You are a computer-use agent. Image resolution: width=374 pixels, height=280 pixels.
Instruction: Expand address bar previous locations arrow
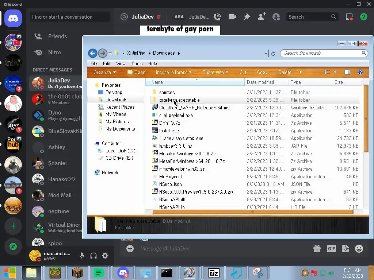pyautogui.click(x=266, y=54)
